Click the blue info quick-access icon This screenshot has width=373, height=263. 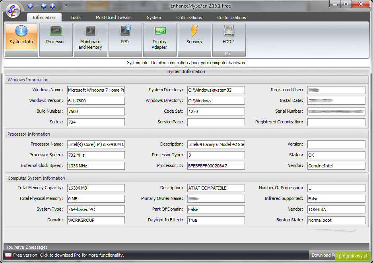[52, 6]
